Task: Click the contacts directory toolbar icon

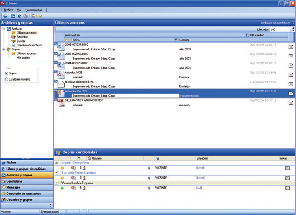Action: [x=40, y=16]
